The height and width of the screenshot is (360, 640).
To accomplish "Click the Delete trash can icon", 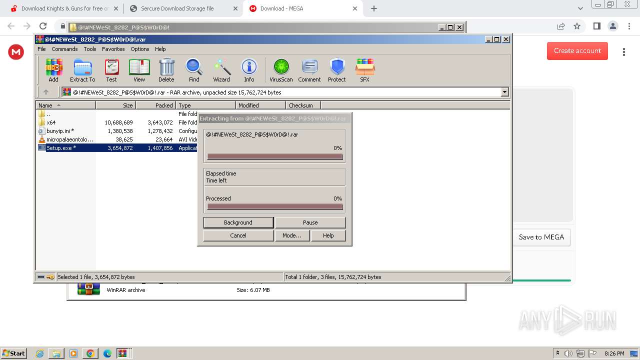I will (166, 70).
